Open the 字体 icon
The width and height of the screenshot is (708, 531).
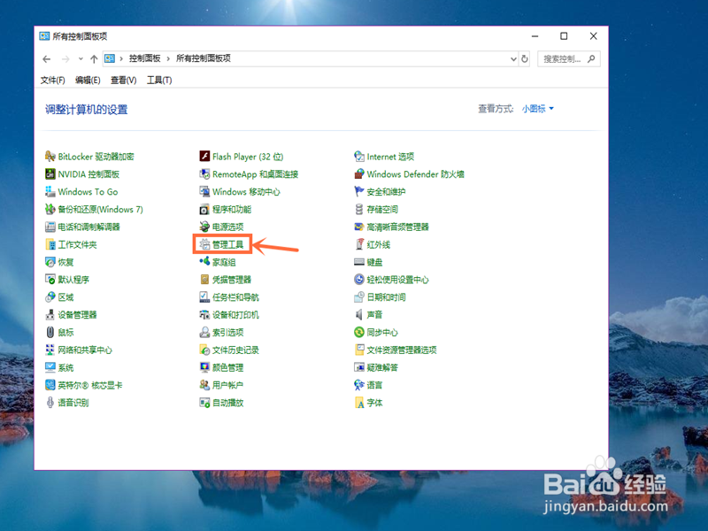[x=359, y=403]
